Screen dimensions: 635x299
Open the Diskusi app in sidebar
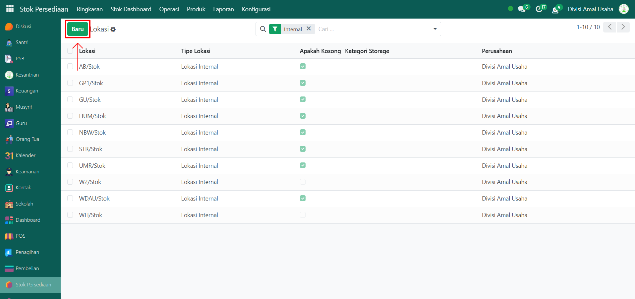click(23, 27)
